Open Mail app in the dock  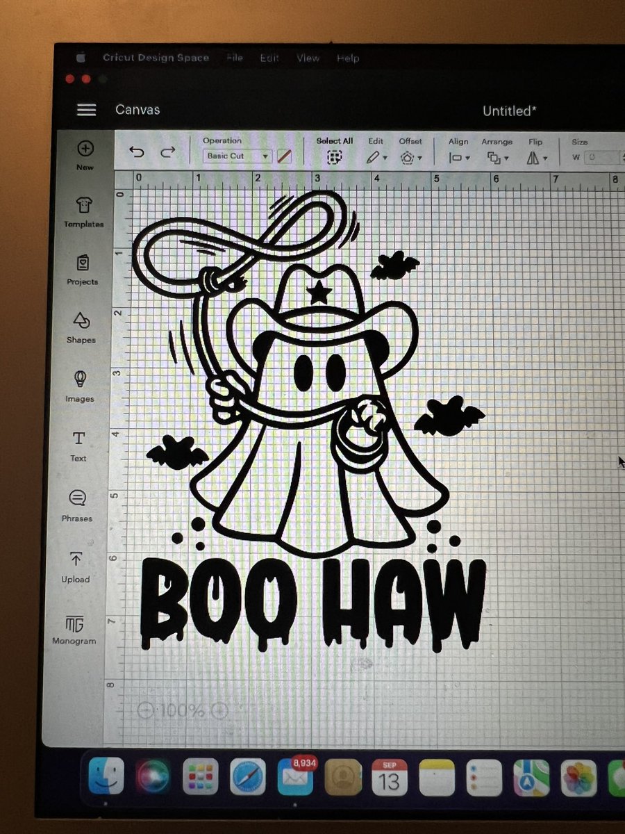click(295, 777)
